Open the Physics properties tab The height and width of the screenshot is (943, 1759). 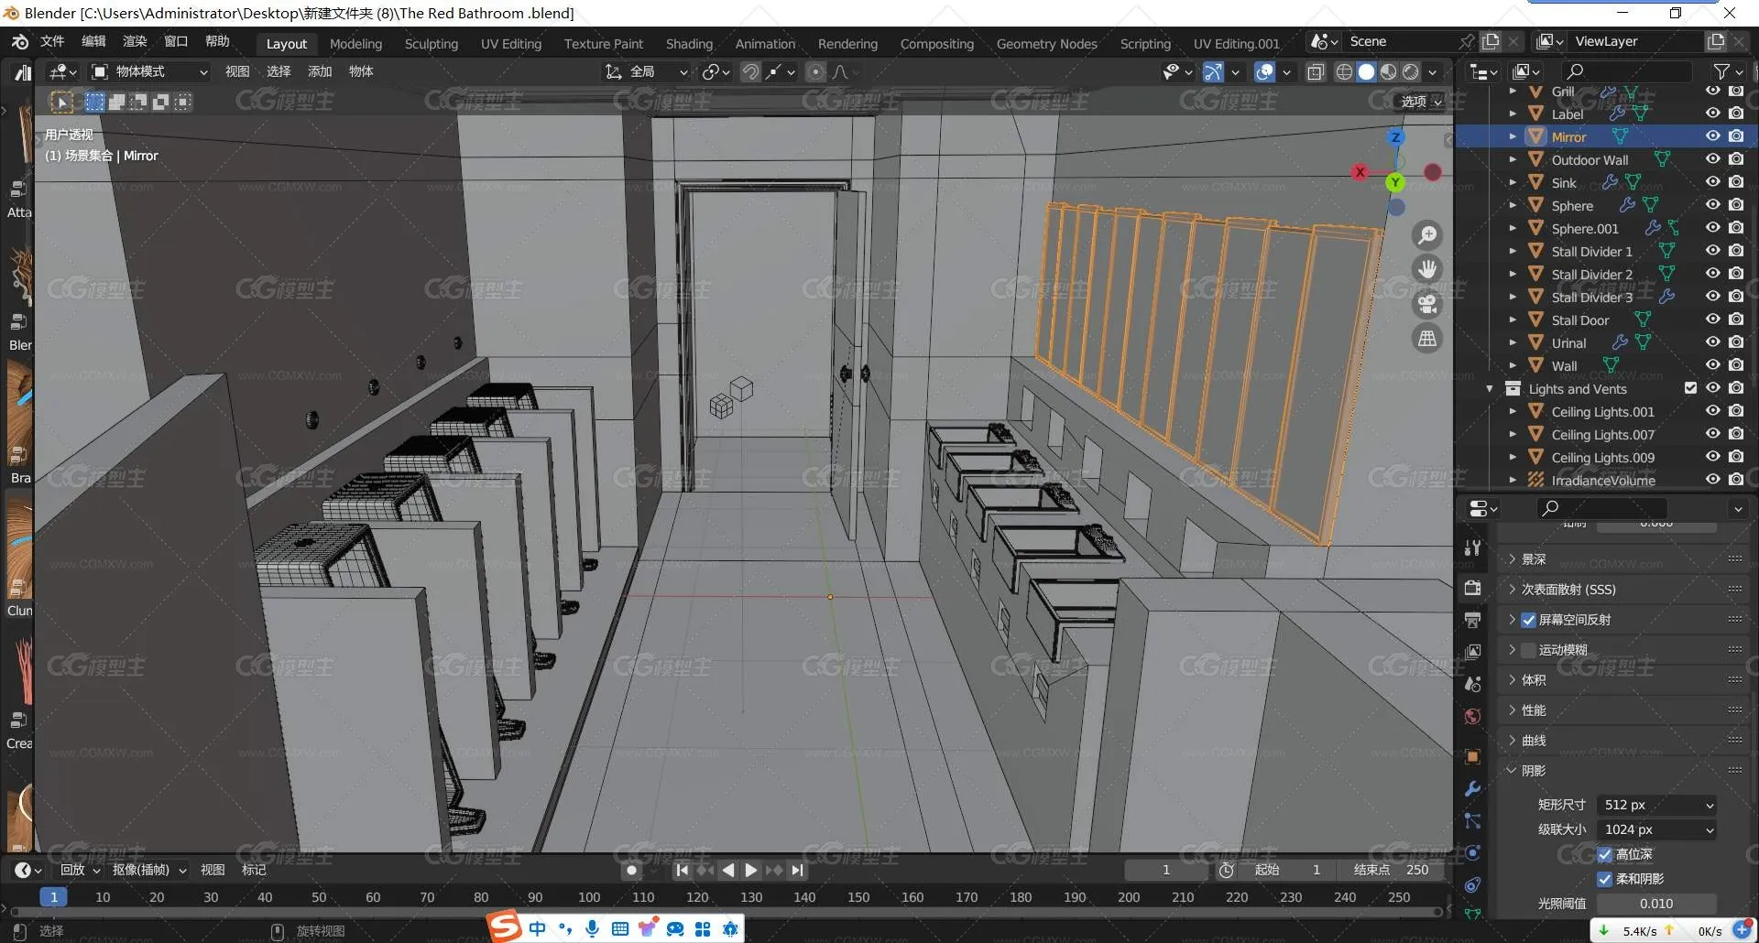[1472, 852]
